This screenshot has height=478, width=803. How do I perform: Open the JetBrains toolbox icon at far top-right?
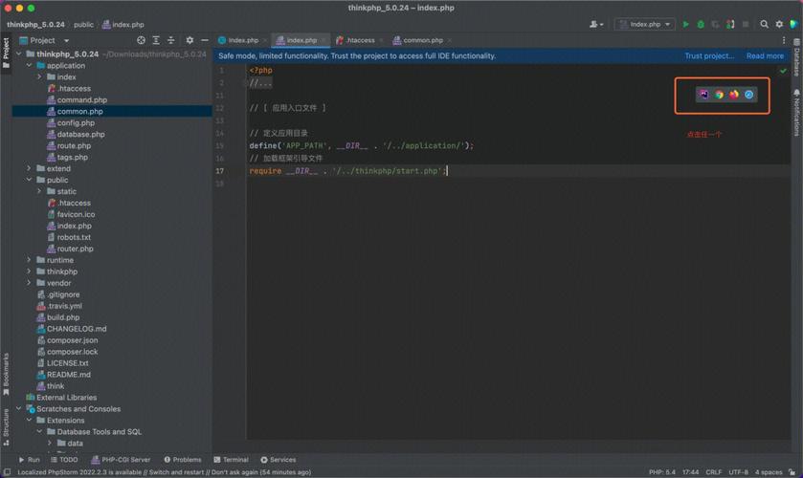tap(794, 24)
